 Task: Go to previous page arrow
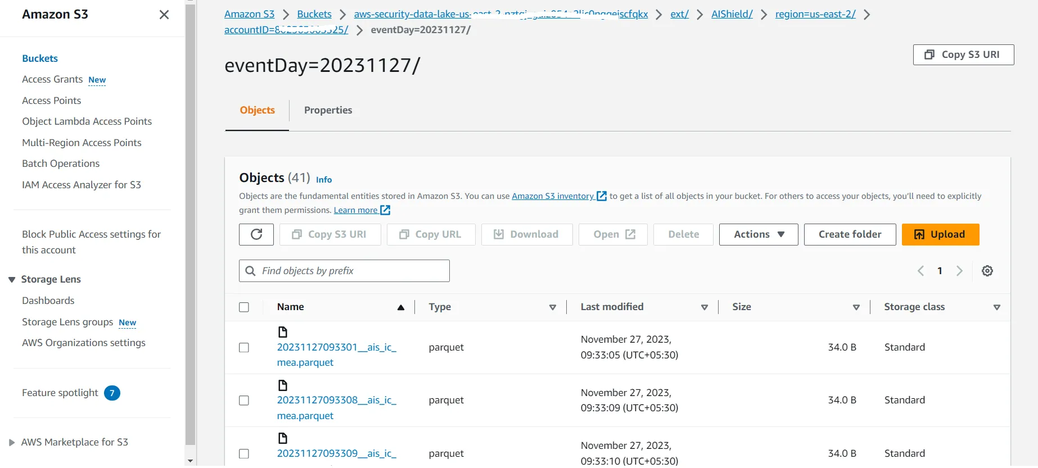920,271
